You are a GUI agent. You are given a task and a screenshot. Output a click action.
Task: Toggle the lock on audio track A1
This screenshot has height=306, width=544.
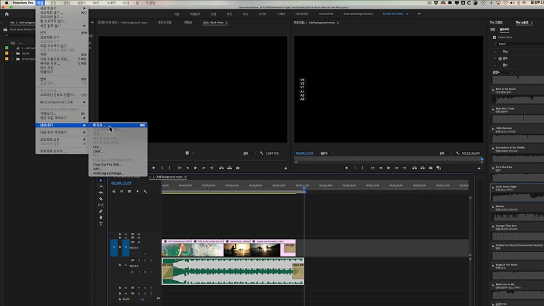point(120,265)
